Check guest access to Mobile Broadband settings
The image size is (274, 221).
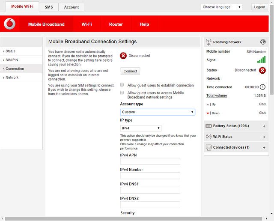coord(122,93)
